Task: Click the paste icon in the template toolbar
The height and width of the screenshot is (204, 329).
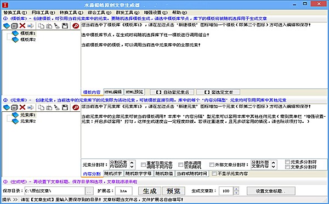Action: [49, 26]
